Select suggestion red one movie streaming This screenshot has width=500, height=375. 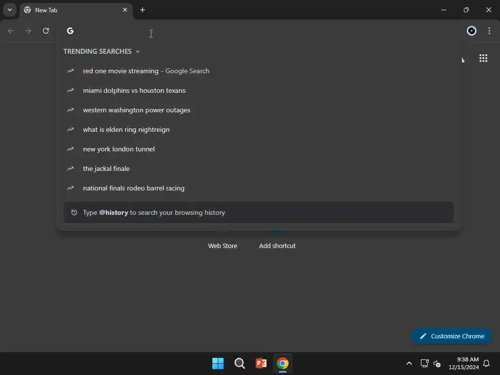pos(259,71)
